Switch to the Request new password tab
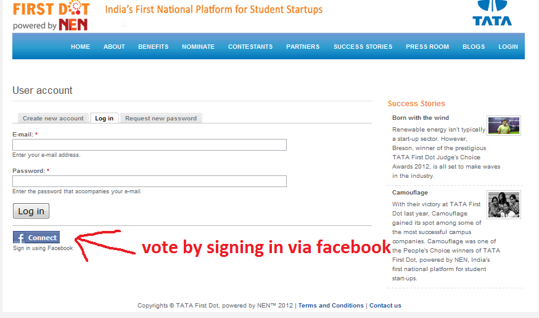Image resolution: width=539 pixels, height=318 pixels. click(x=161, y=119)
